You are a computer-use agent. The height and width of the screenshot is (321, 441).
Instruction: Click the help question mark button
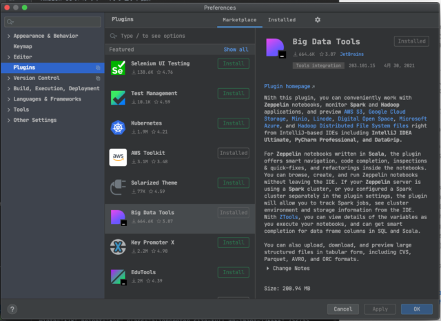pyautogui.click(x=12, y=309)
